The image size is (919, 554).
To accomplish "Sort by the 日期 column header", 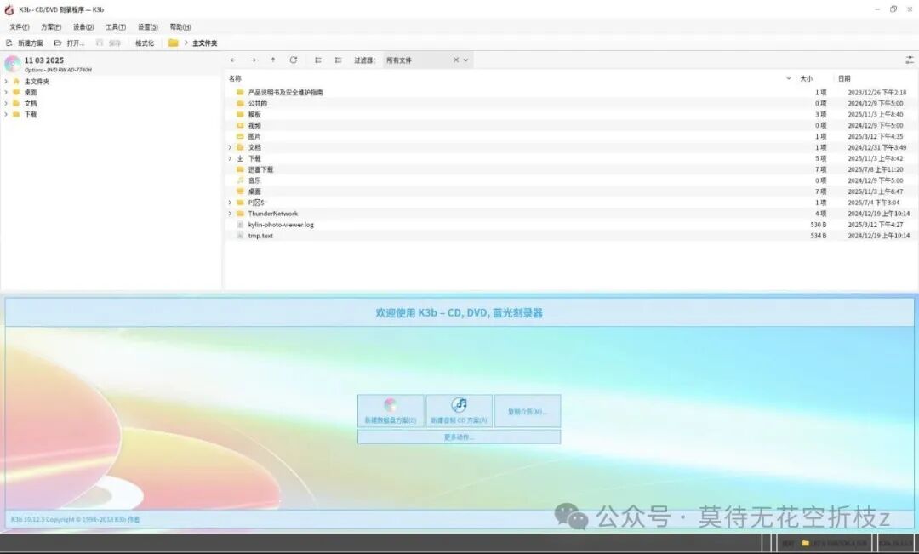I will pyautogui.click(x=844, y=78).
